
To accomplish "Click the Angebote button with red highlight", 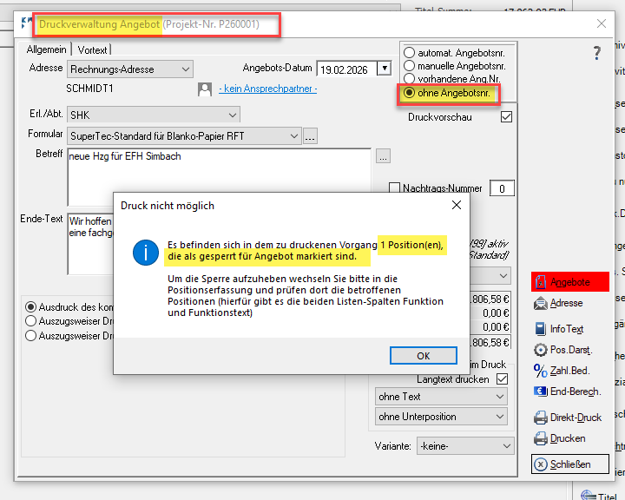I will [x=569, y=282].
